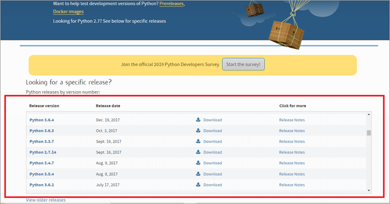View Release Notes for Python 3.6.4
The image size is (390, 204).
point(292,120)
